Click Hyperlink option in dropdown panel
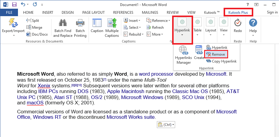Screen dimensions: 279x137 click(x=216, y=48)
